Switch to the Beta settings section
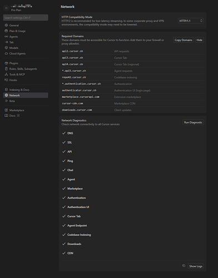The image size is (218, 278). coord(12,101)
